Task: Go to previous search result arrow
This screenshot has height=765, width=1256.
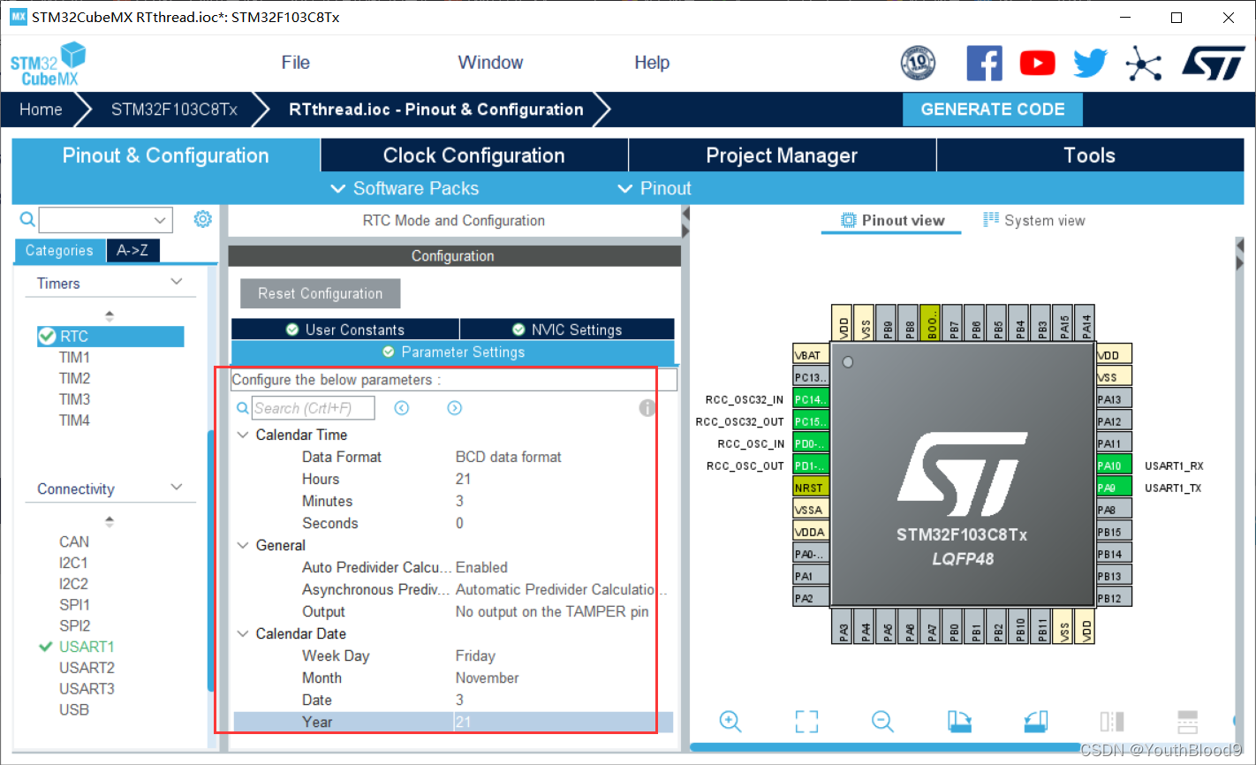Action: tap(402, 408)
